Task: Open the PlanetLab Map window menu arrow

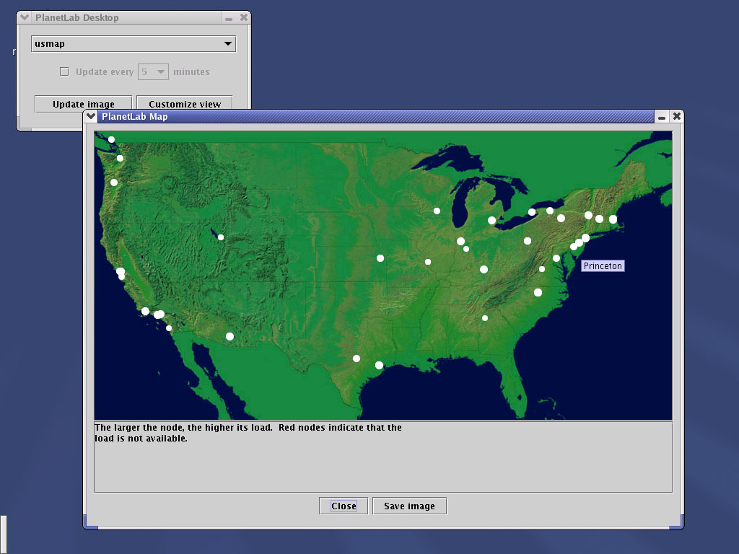Action: (x=90, y=116)
